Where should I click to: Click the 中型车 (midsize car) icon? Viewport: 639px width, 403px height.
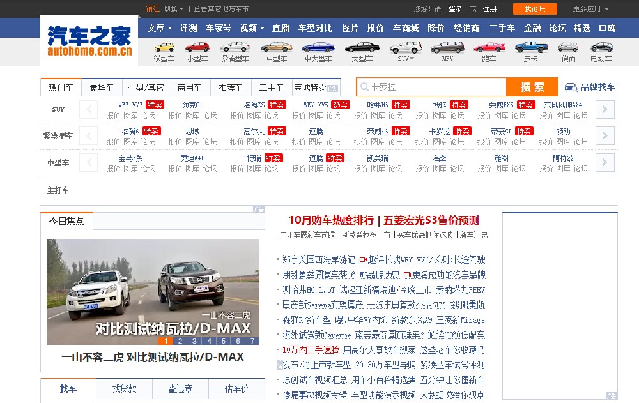[x=276, y=48]
